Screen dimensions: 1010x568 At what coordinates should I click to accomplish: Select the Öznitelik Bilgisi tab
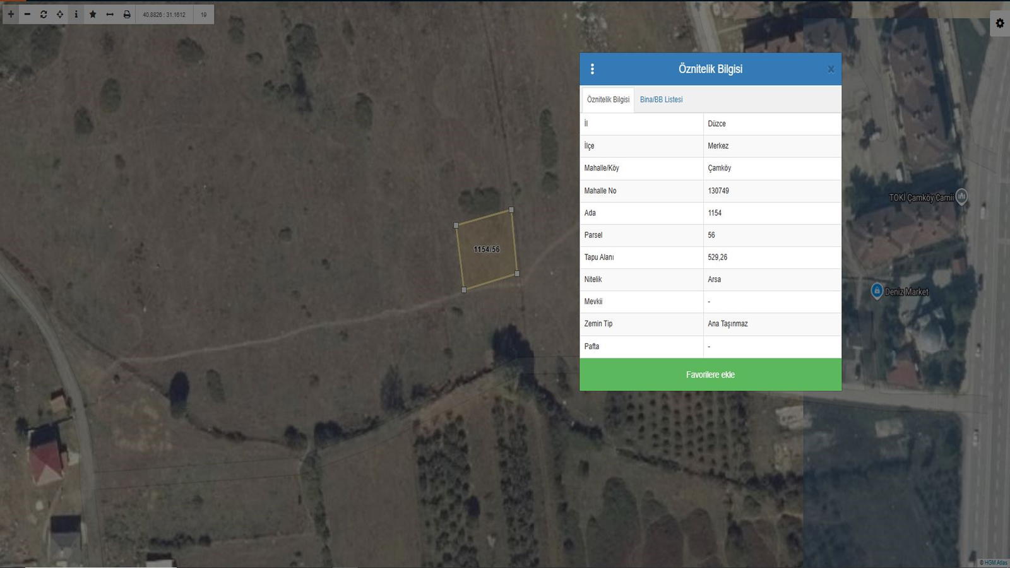tap(608, 100)
